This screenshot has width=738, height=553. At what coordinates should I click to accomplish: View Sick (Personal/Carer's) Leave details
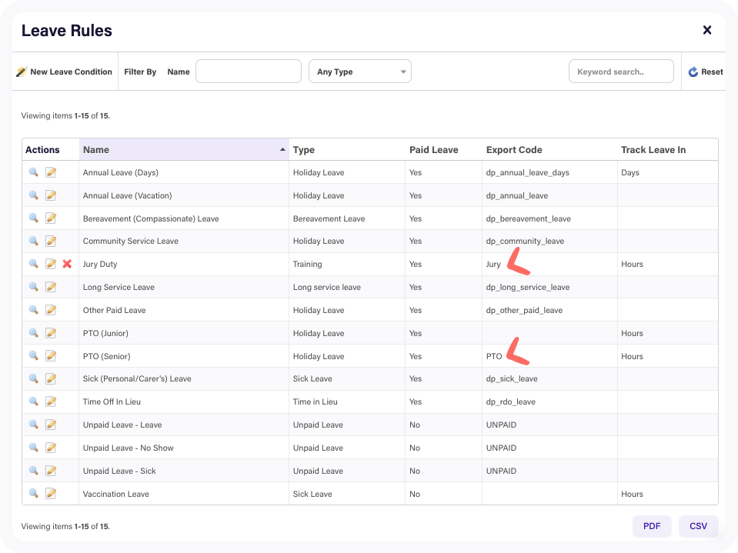(33, 378)
